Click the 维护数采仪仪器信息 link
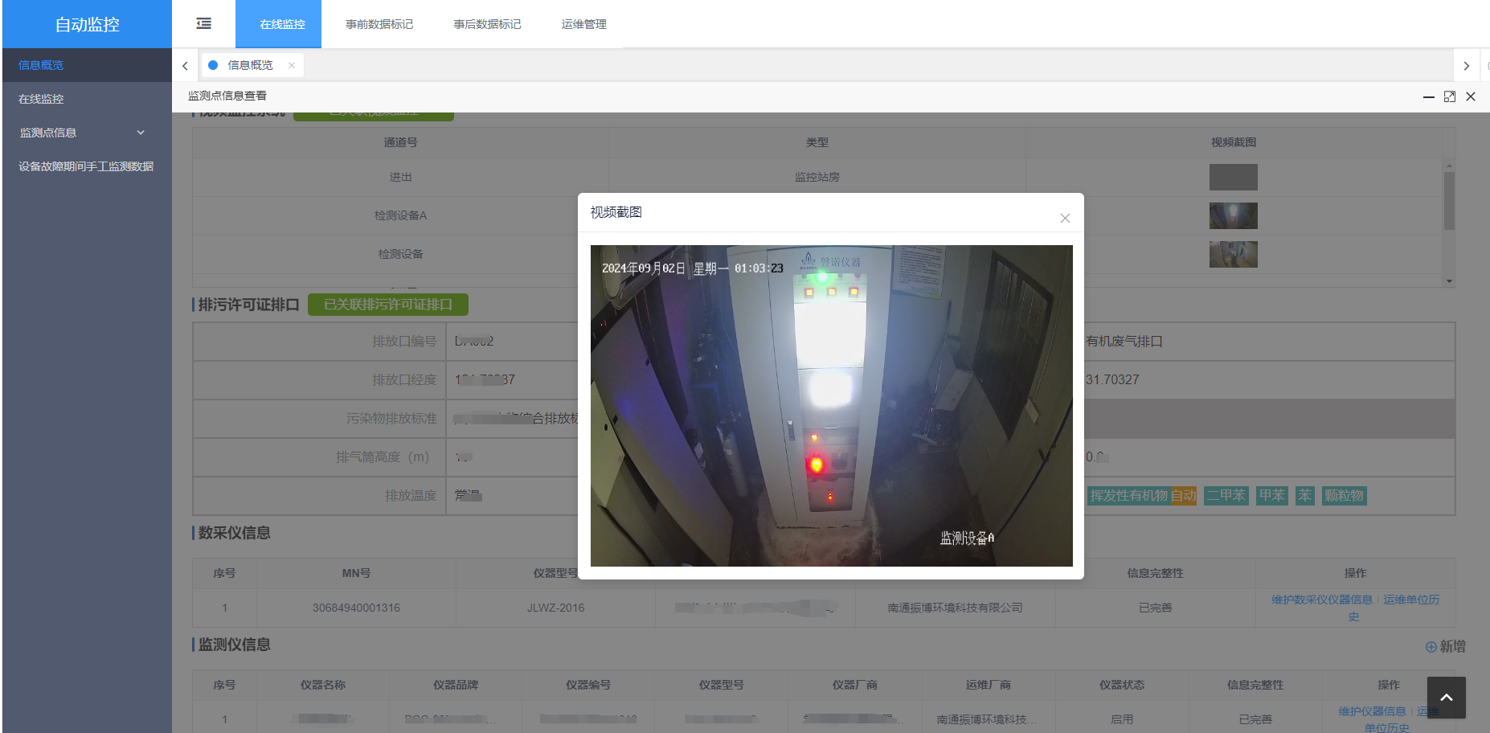Screen dimensions: 1490x733 (1321, 600)
